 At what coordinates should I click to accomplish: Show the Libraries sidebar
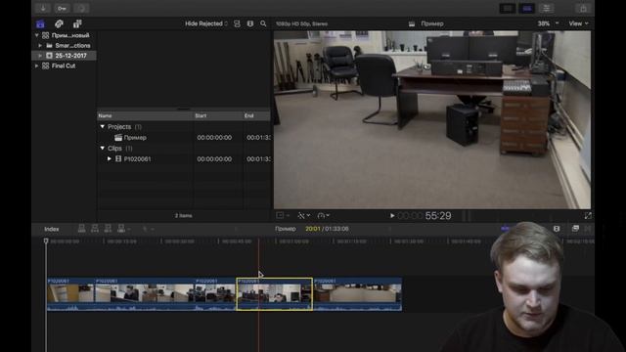point(40,23)
